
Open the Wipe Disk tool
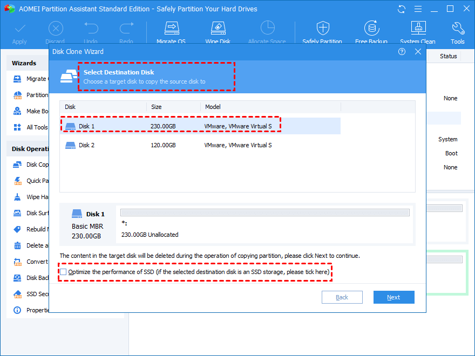click(x=218, y=32)
